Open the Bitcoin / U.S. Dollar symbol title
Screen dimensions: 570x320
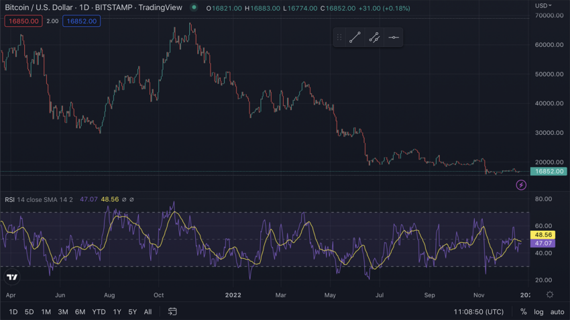click(38, 7)
